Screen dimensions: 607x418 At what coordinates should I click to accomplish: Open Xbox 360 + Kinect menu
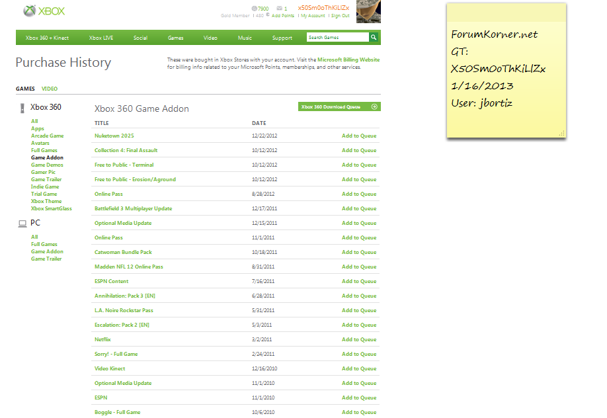point(47,38)
